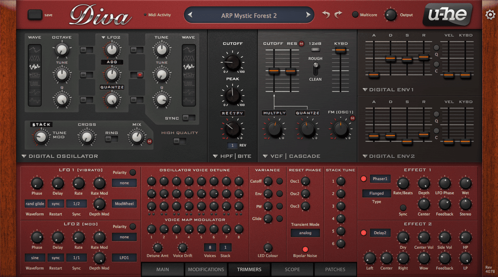This screenshot has width=498, height=277.
Task: Toggle the Ring modulation switch
Action: (x=111, y=139)
